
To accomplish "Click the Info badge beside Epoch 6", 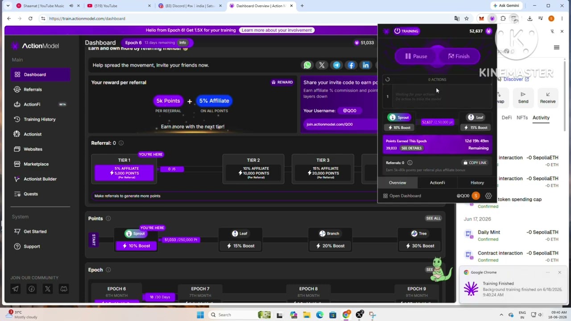I will (x=182, y=42).
